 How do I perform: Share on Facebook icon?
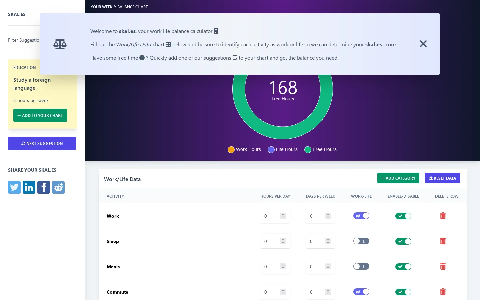(x=44, y=187)
